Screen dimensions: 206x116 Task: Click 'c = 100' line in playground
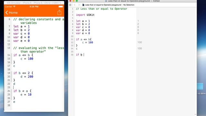(x=88, y=43)
